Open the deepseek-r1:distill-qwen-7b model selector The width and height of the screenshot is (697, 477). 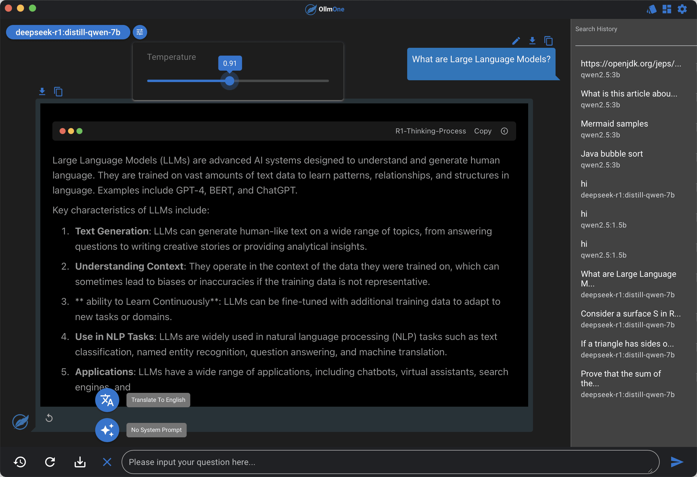(x=68, y=32)
